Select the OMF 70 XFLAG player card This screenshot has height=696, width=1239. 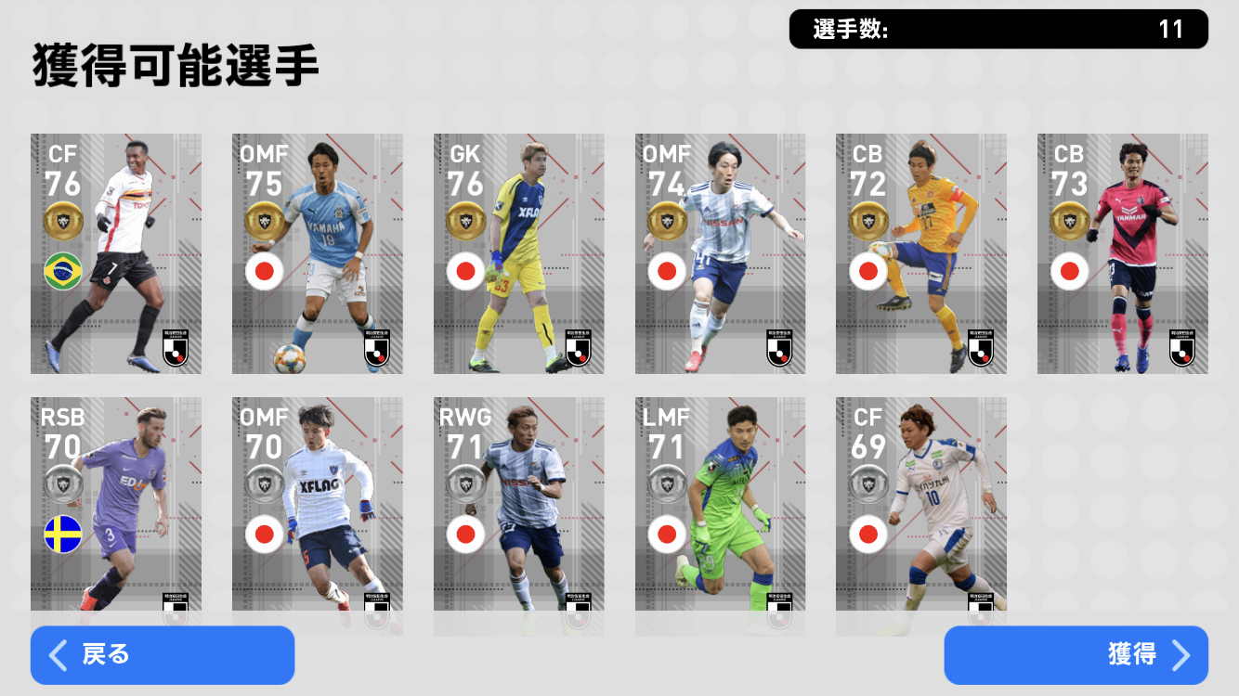point(318,516)
